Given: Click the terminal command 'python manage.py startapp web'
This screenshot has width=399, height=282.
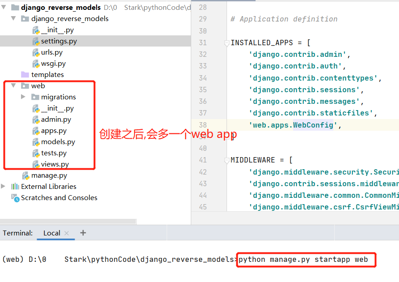Looking at the screenshot, I should (303, 260).
